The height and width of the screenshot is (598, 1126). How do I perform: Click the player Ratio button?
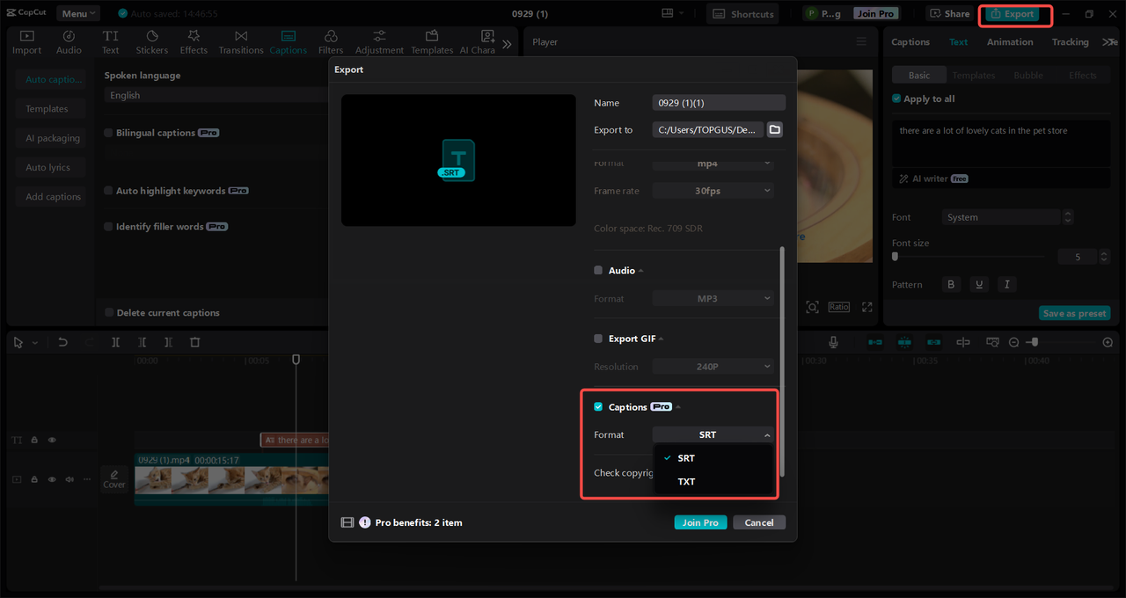pyautogui.click(x=838, y=307)
